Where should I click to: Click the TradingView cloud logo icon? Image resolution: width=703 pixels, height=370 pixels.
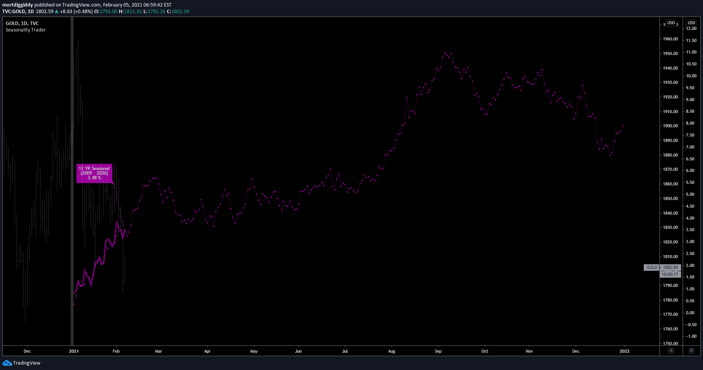pyautogui.click(x=7, y=363)
